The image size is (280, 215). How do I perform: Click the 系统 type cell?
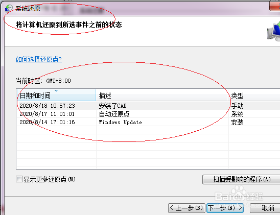tap(237, 114)
